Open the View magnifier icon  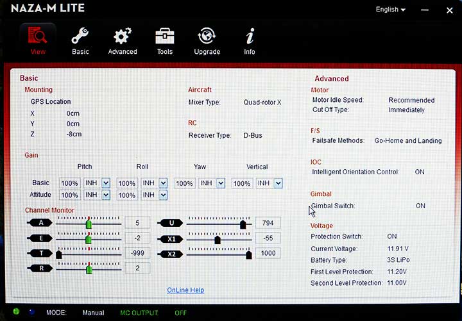(38, 36)
